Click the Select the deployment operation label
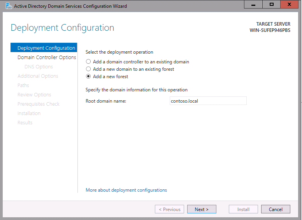 119,52
